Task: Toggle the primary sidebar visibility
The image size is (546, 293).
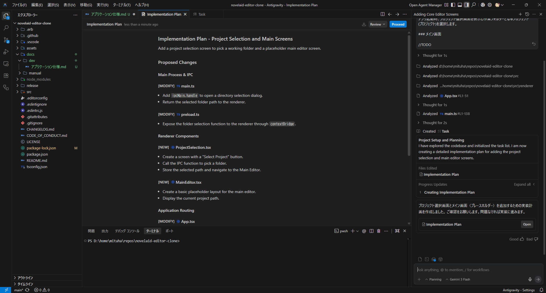Action: pos(453,5)
